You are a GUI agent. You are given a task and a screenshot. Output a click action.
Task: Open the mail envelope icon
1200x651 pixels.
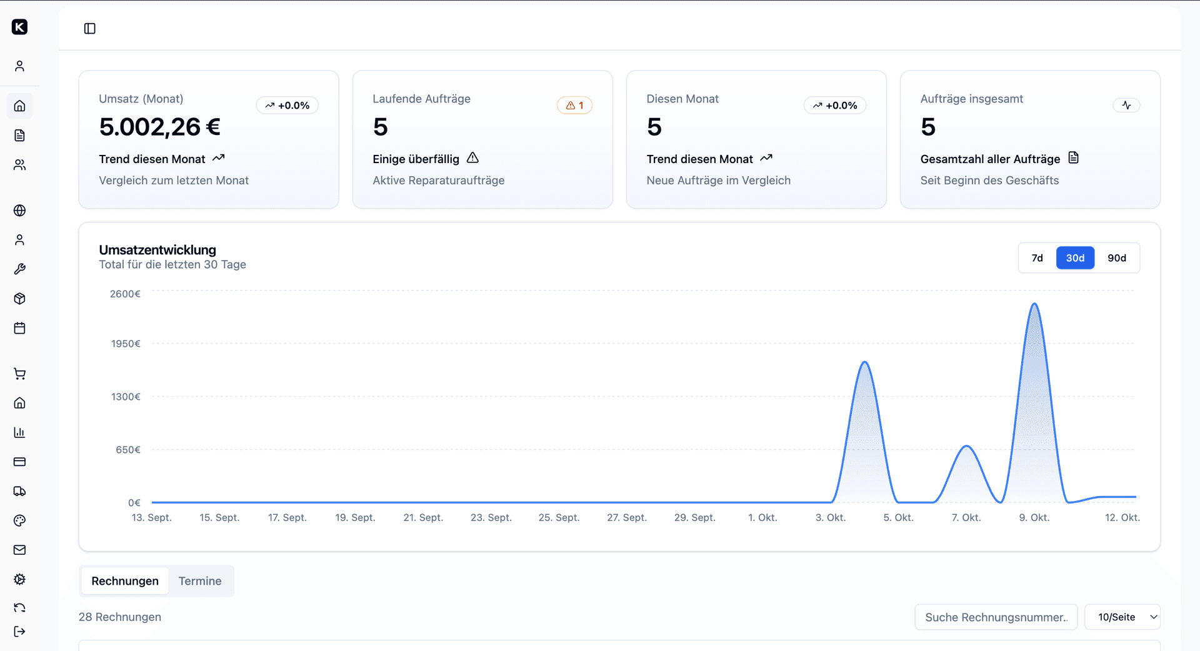(x=19, y=550)
